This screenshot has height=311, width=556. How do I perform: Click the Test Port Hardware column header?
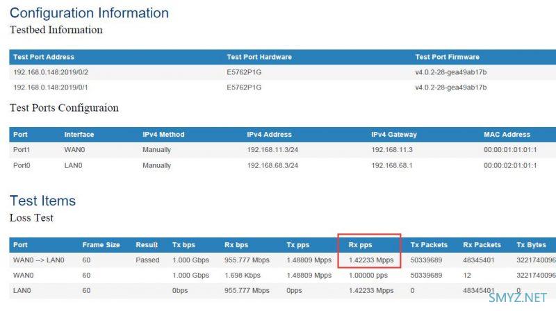click(x=259, y=57)
